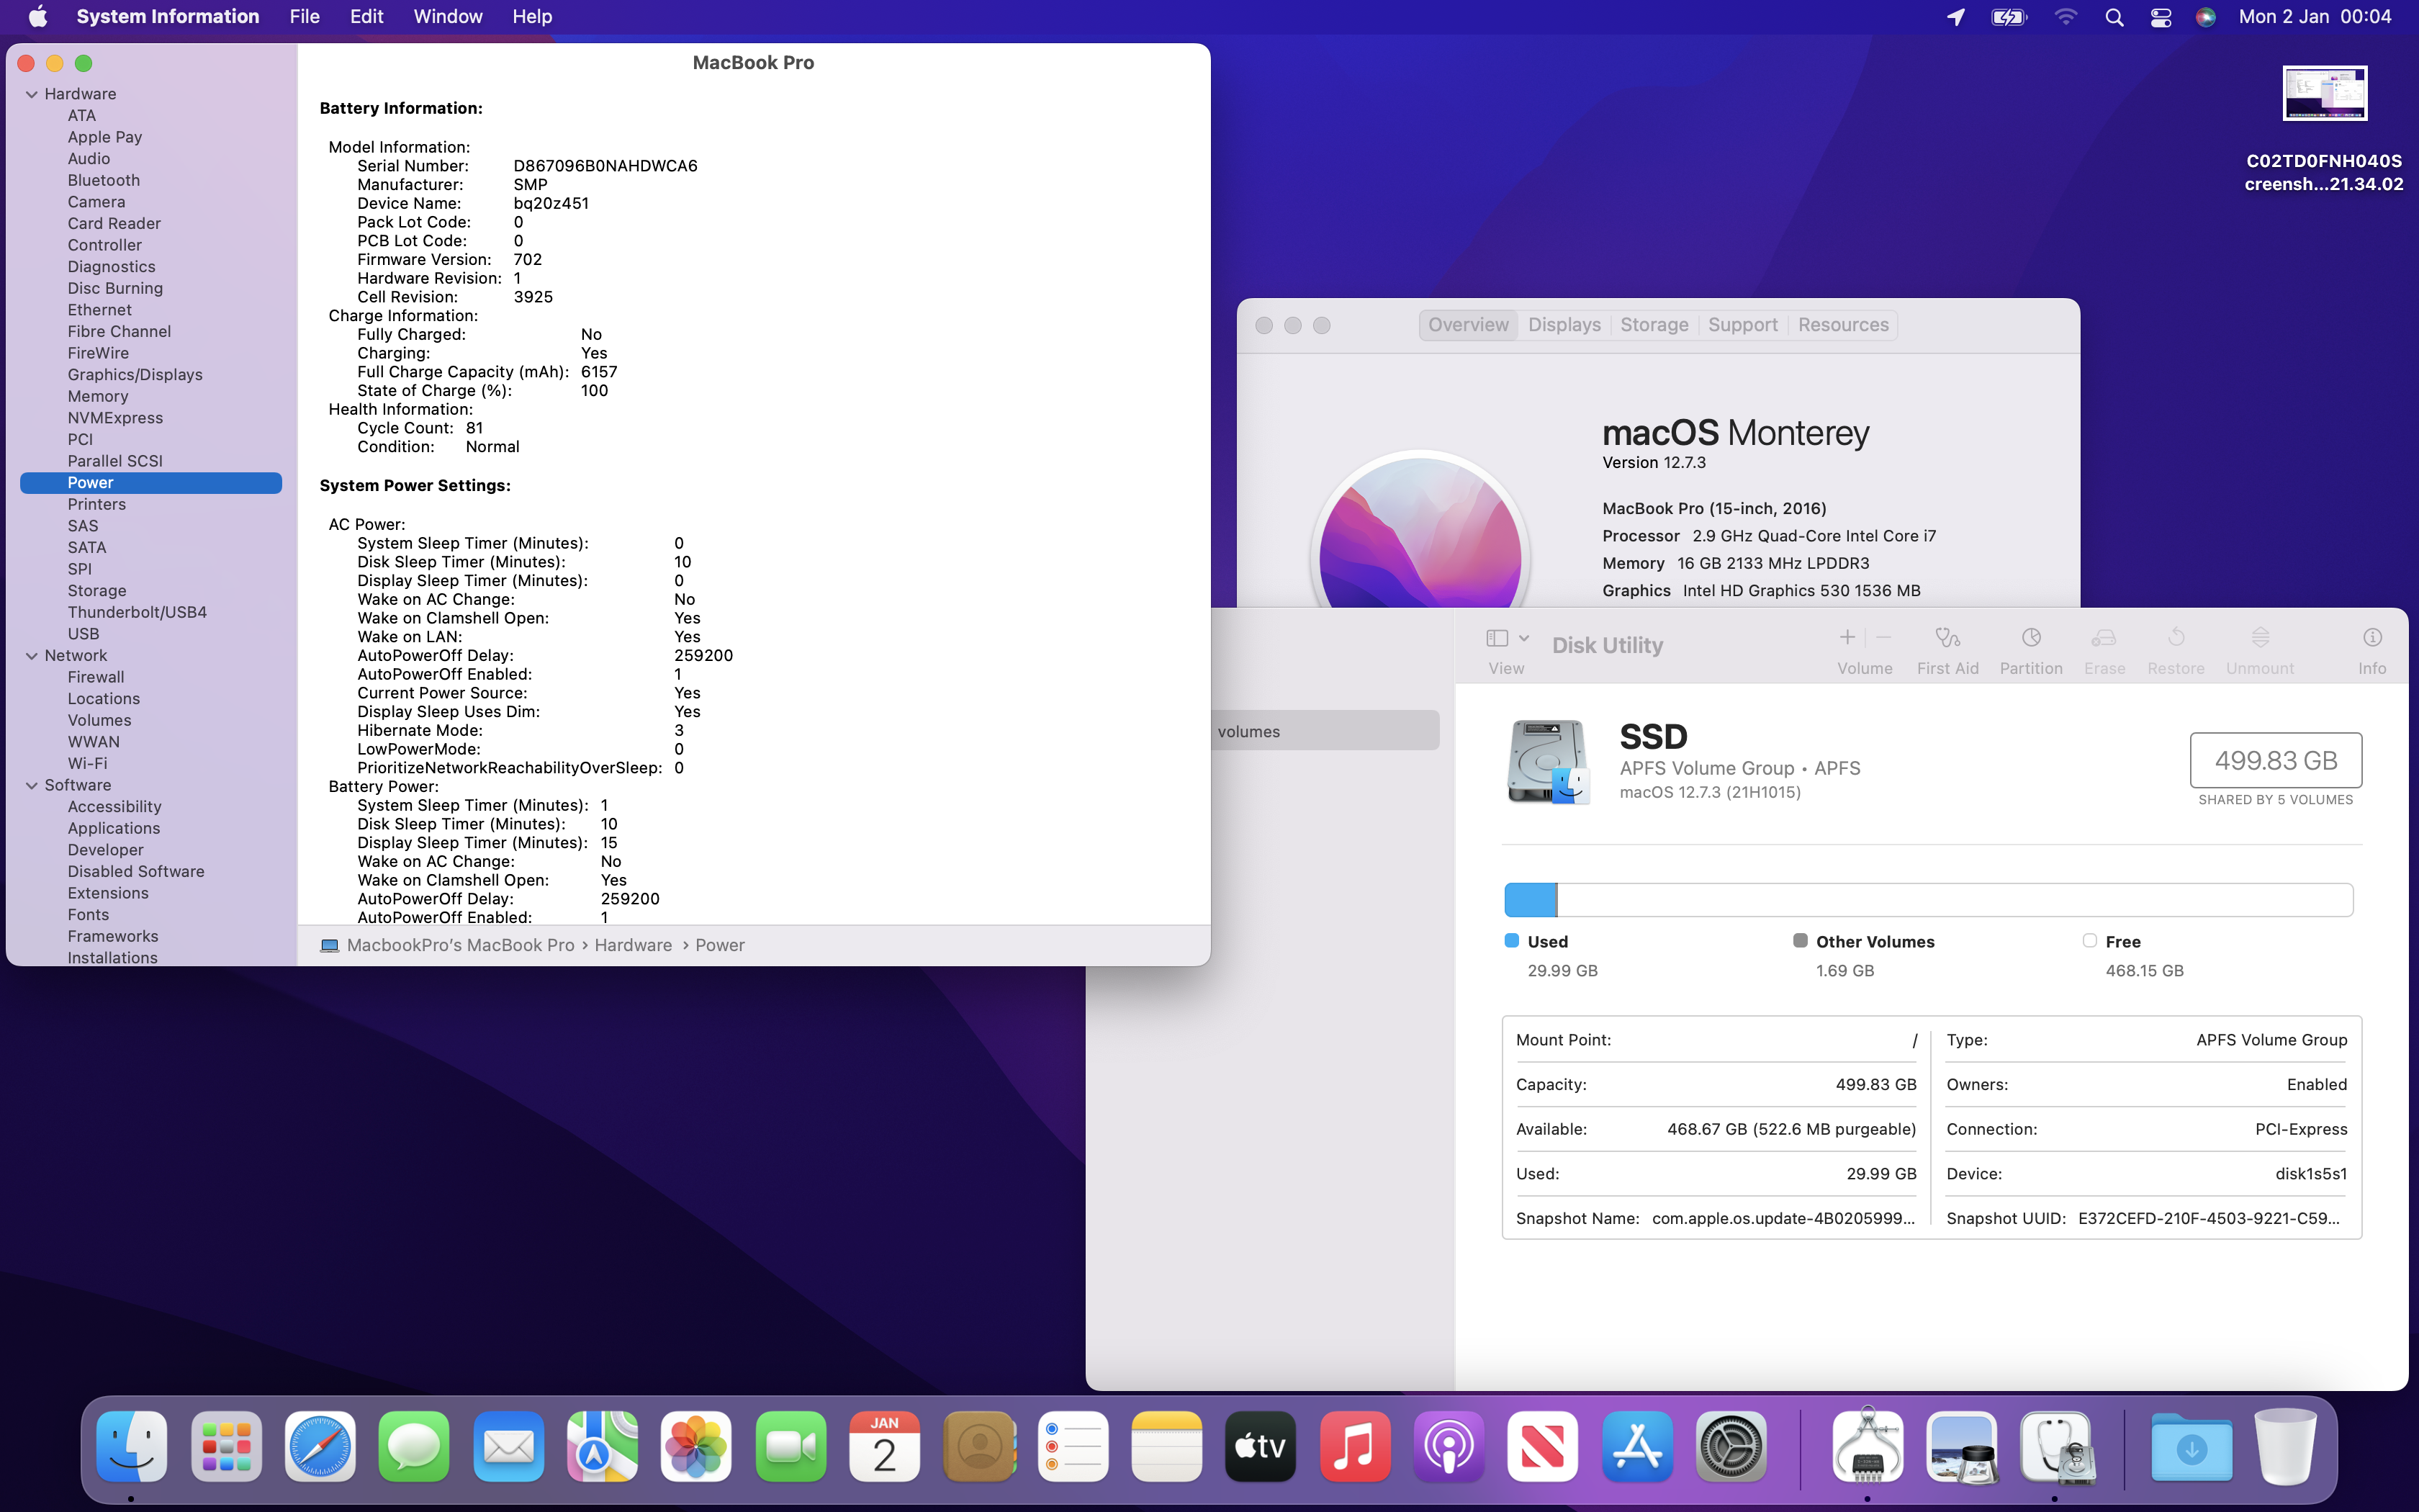Launch Safari from the Dock
Screen dimensions: 2419x1512
click(320, 1446)
